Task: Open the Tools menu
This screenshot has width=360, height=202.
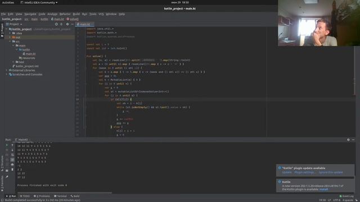Action: click(x=93, y=14)
